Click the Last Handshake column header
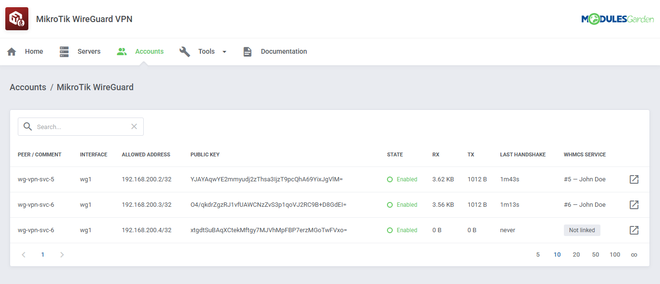This screenshot has height=284, width=660. click(x=523, y=154)
